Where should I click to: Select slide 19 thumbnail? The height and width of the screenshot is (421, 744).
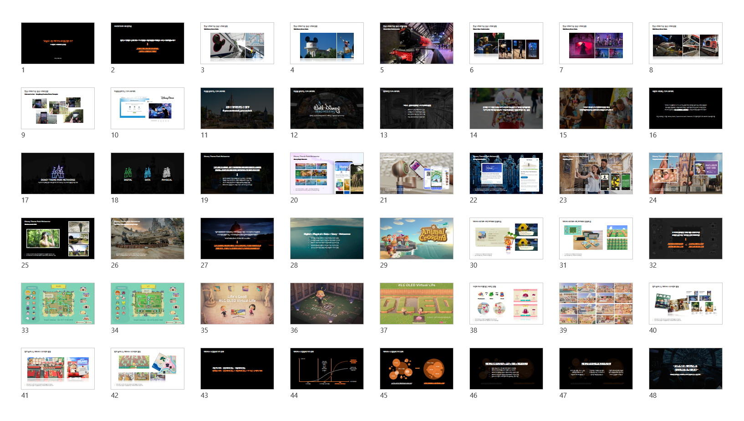pos(237,173)
